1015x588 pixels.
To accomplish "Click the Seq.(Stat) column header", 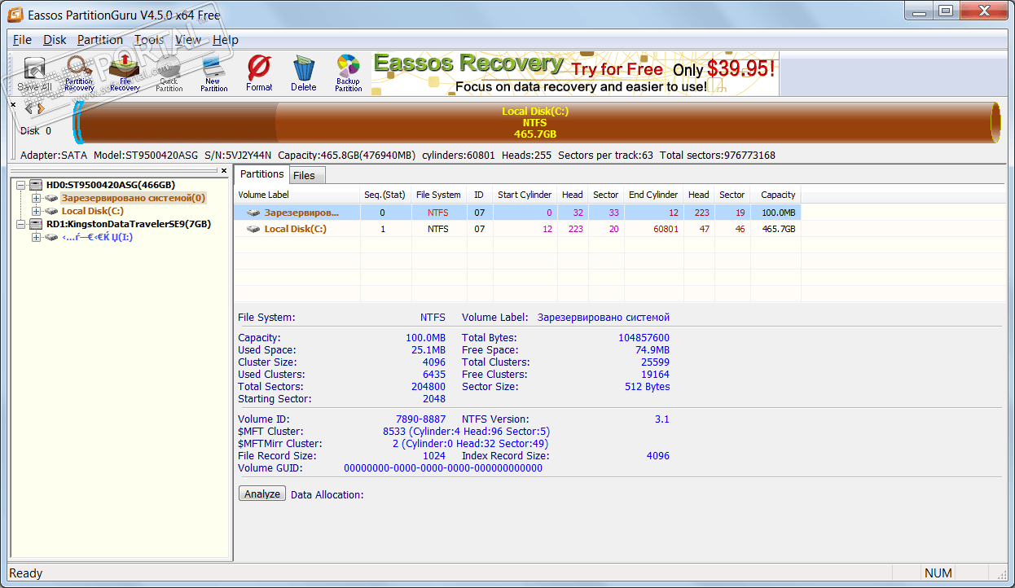I will click(x=386, y=195).
